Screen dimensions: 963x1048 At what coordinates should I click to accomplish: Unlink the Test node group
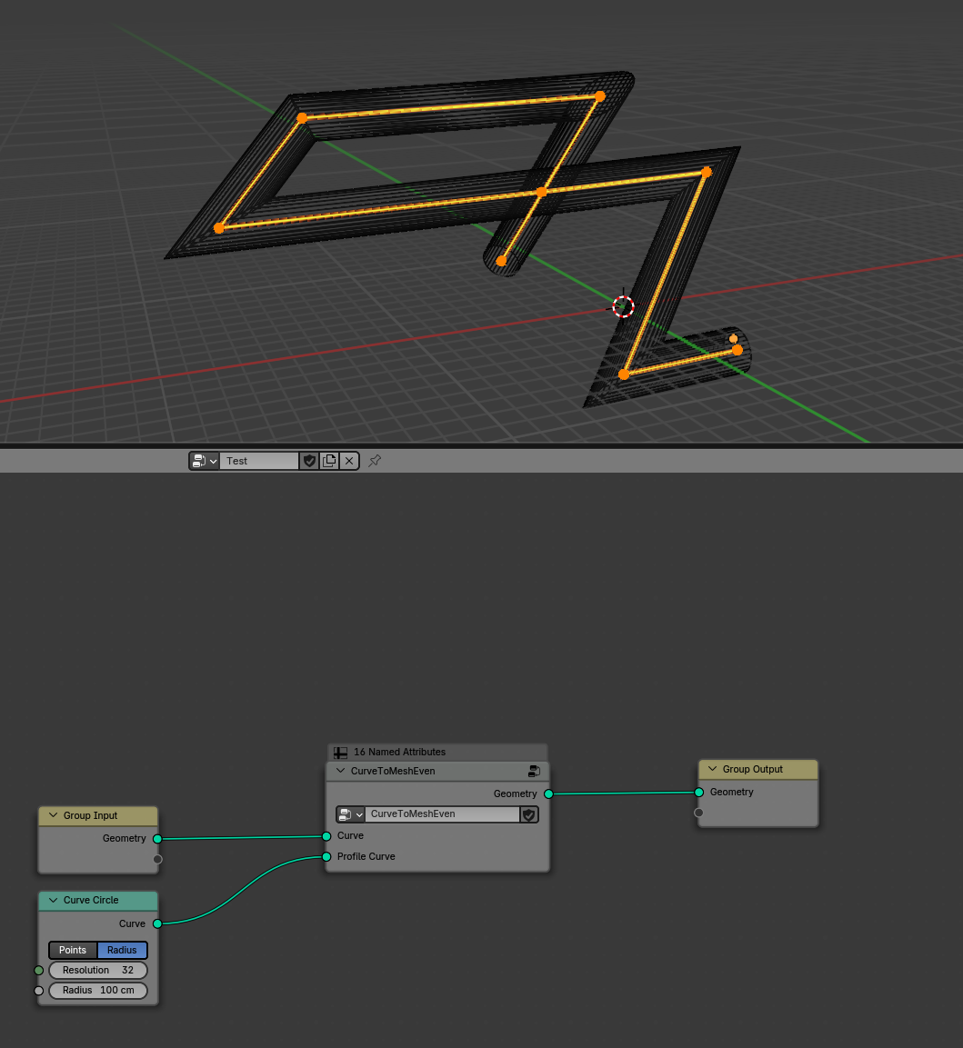tap(349, 461)
